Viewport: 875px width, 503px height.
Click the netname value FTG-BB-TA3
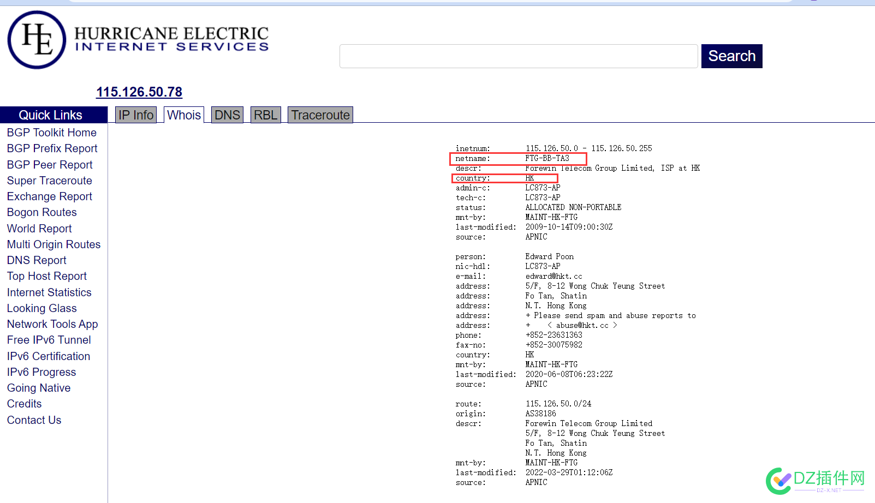click(547, 158)
